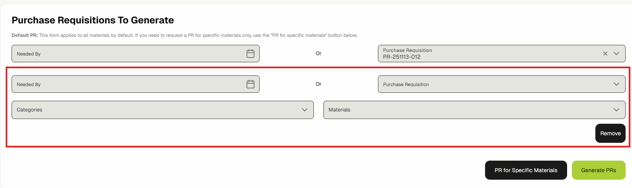
Task: Clear the selected PR-251113-012 value
Action: point(605,54)
